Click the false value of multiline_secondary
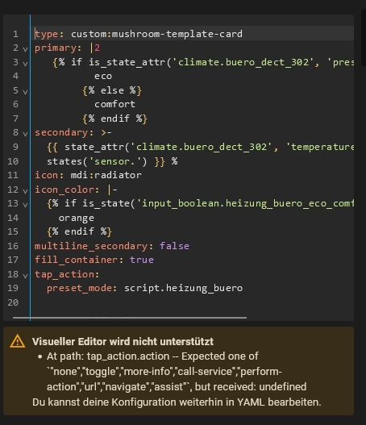Viewport: 366px width, 425px height. click(174, 246)
